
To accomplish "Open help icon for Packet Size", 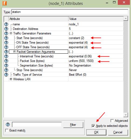I will [x=6, y=61].
